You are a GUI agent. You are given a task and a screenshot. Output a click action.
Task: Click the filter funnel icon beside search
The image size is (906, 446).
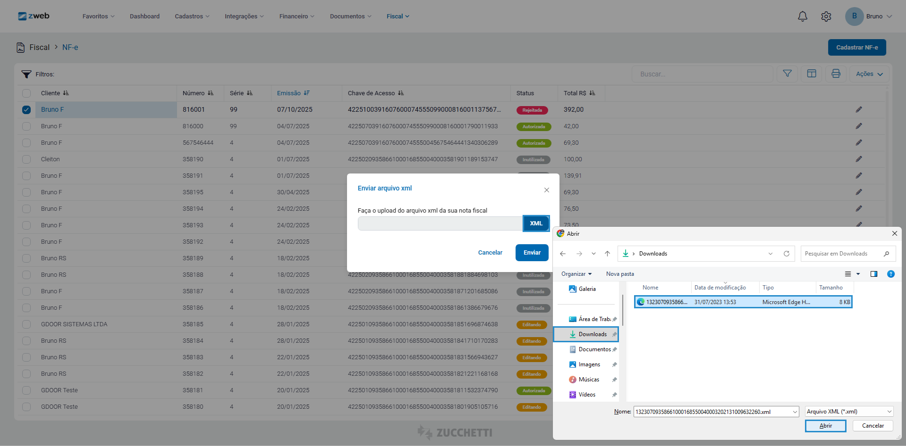click(787, 74)
